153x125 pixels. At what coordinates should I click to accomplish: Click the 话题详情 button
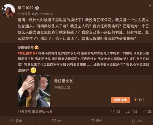tap(121, 100)
